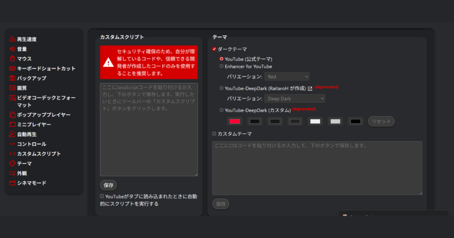The image size is (454, 238).
Task: Click the マウス mouse icon
Action: (x=12, y=59)
